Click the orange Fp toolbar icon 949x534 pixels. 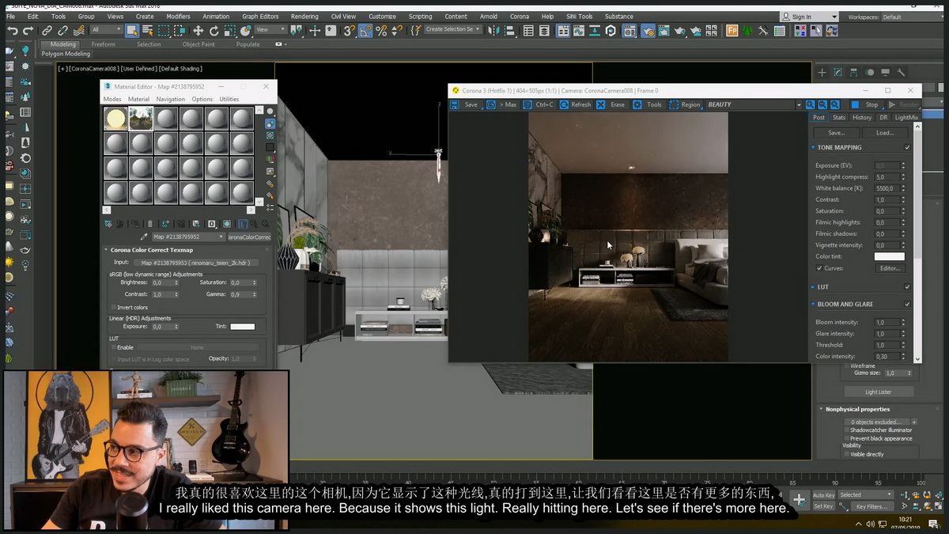[x=732, y=30]
